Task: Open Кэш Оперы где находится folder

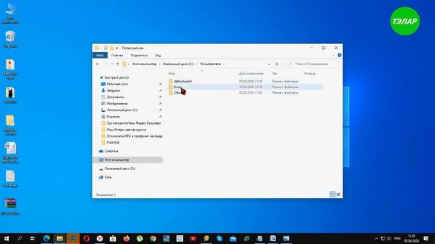Action: (126, 129)
